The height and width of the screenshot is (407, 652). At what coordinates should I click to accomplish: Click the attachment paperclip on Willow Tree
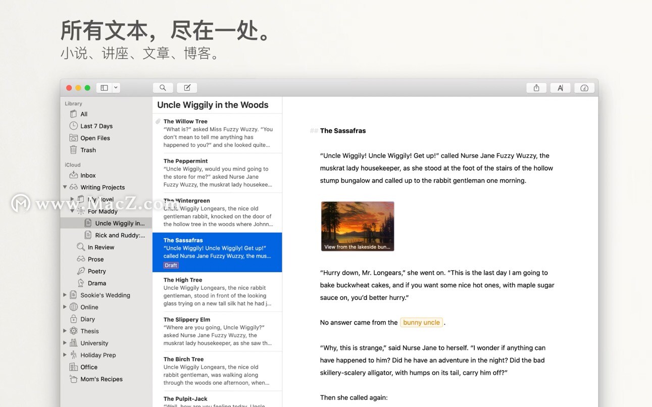[158, 121]
